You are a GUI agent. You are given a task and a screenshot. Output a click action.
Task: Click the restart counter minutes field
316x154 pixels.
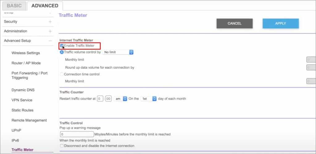click(x=108, y=99)
